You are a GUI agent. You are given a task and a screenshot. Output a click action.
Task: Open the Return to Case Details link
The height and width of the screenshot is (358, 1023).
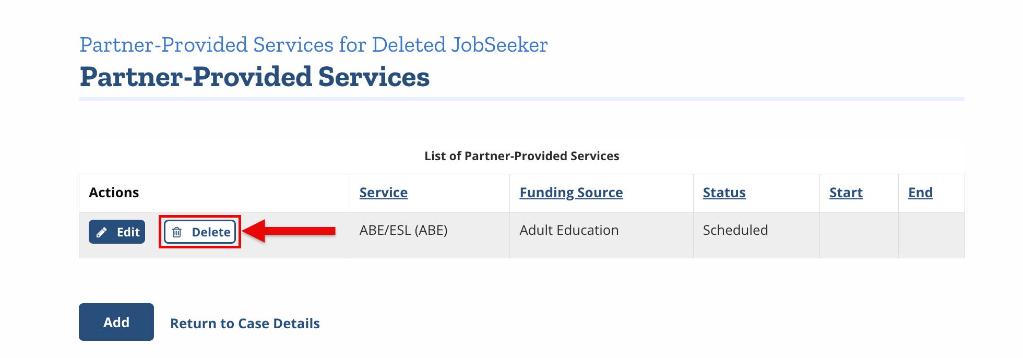(245, 324)
